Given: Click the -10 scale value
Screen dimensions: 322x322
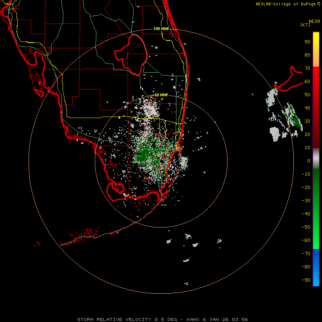Looking at the screenshot, I should click(306, 174).
